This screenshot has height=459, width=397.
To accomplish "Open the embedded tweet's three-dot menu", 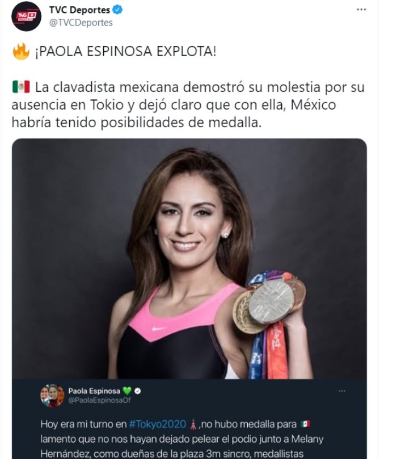I will pos(342,391).
